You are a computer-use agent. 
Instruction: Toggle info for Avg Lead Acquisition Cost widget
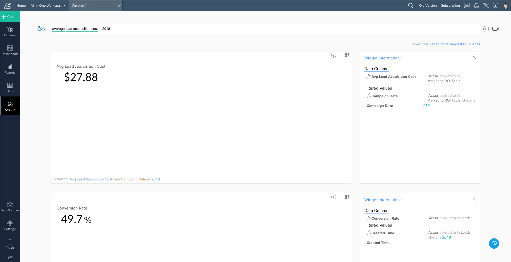[x=333, y=55]
